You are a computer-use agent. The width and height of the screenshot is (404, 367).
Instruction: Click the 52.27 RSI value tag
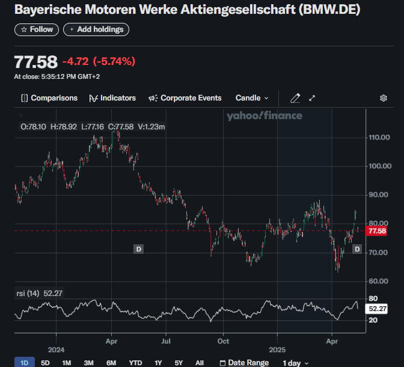click(x=376, y=309)
